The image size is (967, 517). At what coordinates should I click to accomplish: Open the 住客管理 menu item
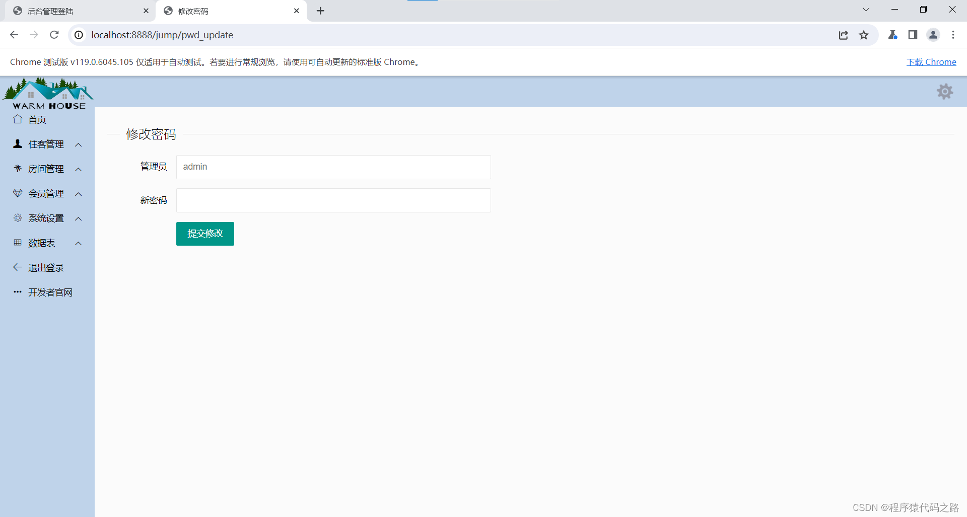click(x=46, y=144)
